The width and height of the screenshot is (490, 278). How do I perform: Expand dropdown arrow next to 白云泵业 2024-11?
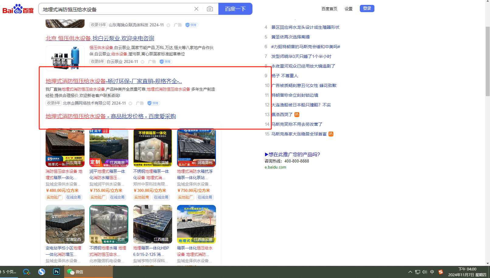pos(142,62)
